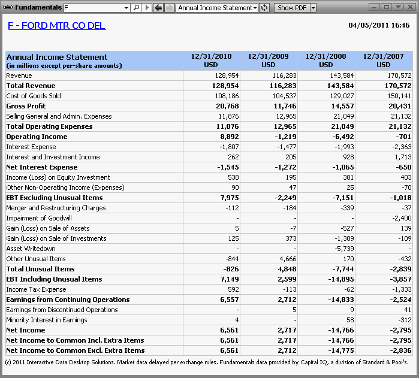Click the Total Unusual Items label
Screen dimensions: 419x378
40,269
